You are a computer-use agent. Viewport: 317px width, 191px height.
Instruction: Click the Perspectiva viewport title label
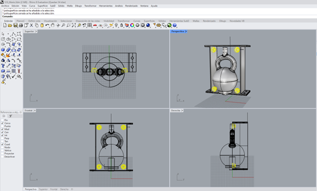(x=177, y=32)
